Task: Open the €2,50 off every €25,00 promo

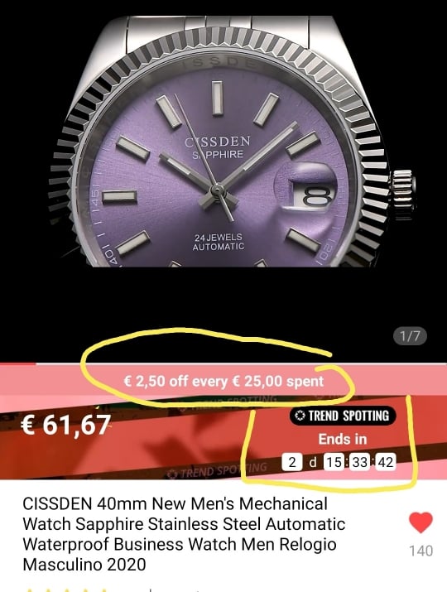Action: tap(223, 381)
